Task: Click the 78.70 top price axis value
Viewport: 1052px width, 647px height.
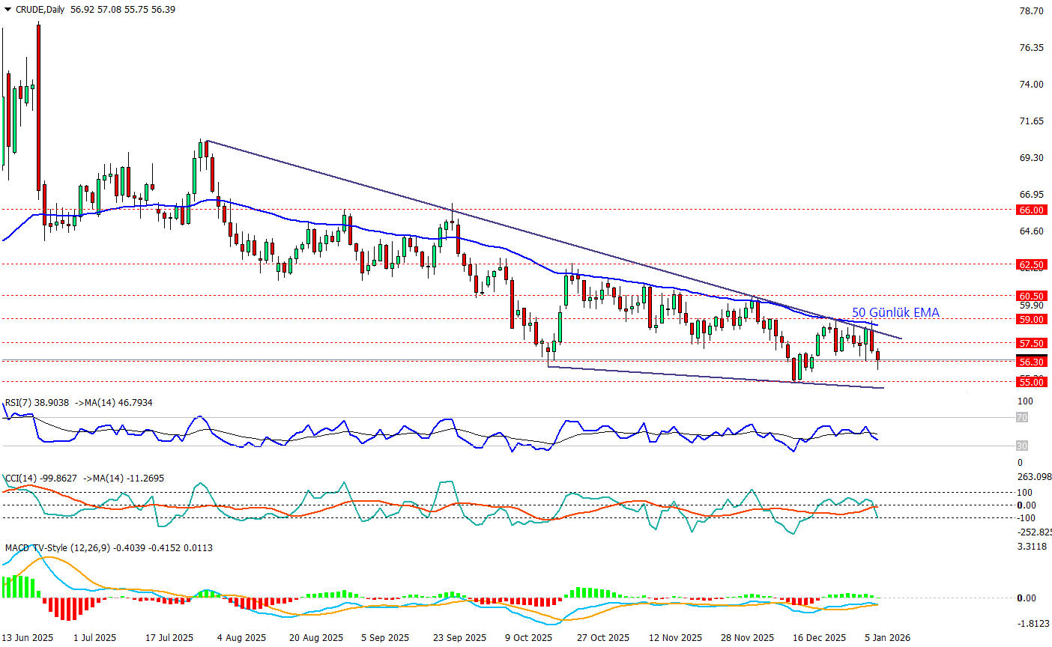Action: coord(1031,11)
